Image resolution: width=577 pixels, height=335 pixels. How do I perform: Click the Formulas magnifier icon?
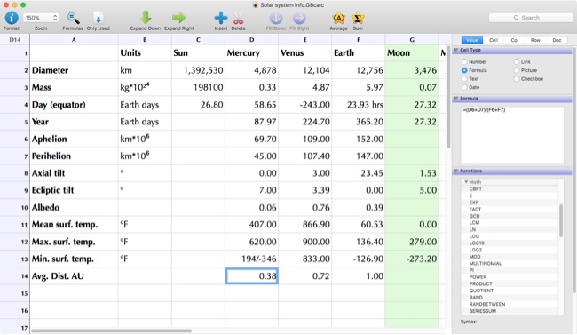click(73, 18)
